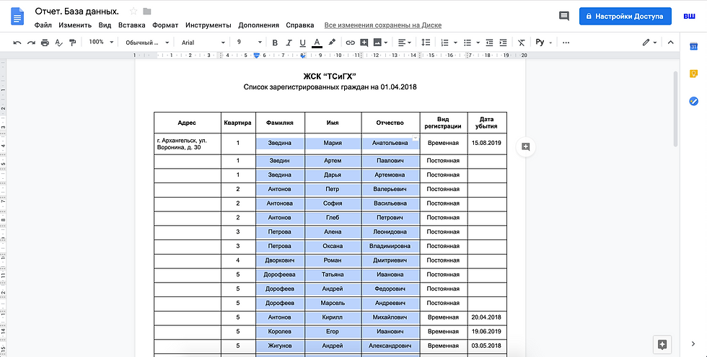This screenshot has width=707, height=357.
Task: Open the Google Docs home icon
Action: point(17,17)
